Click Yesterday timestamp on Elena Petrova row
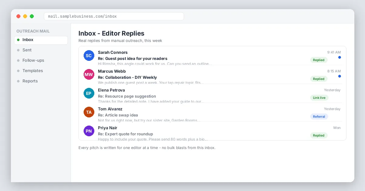Screen dimensions: 365x191 point(332,90)
